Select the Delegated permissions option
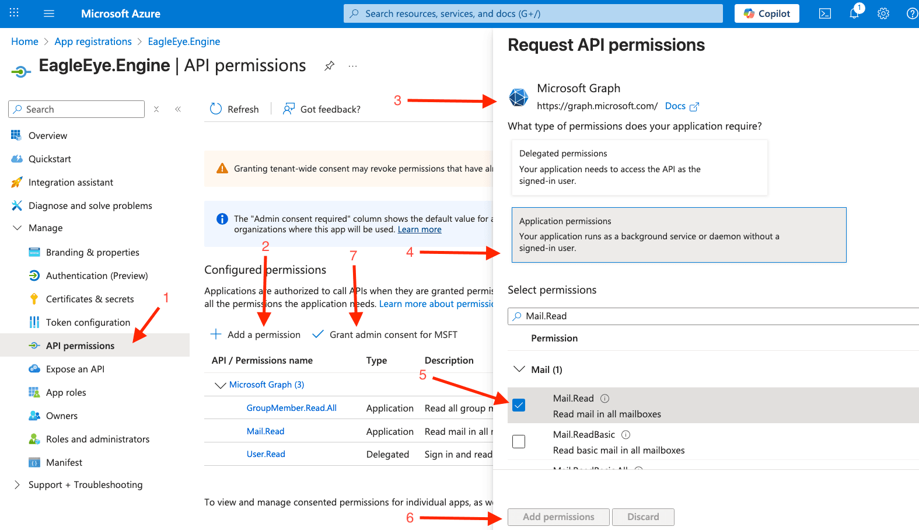The image size is (919, 530). click(x=639, y=167)
